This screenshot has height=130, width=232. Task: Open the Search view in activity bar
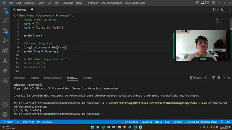pos(5,21)
